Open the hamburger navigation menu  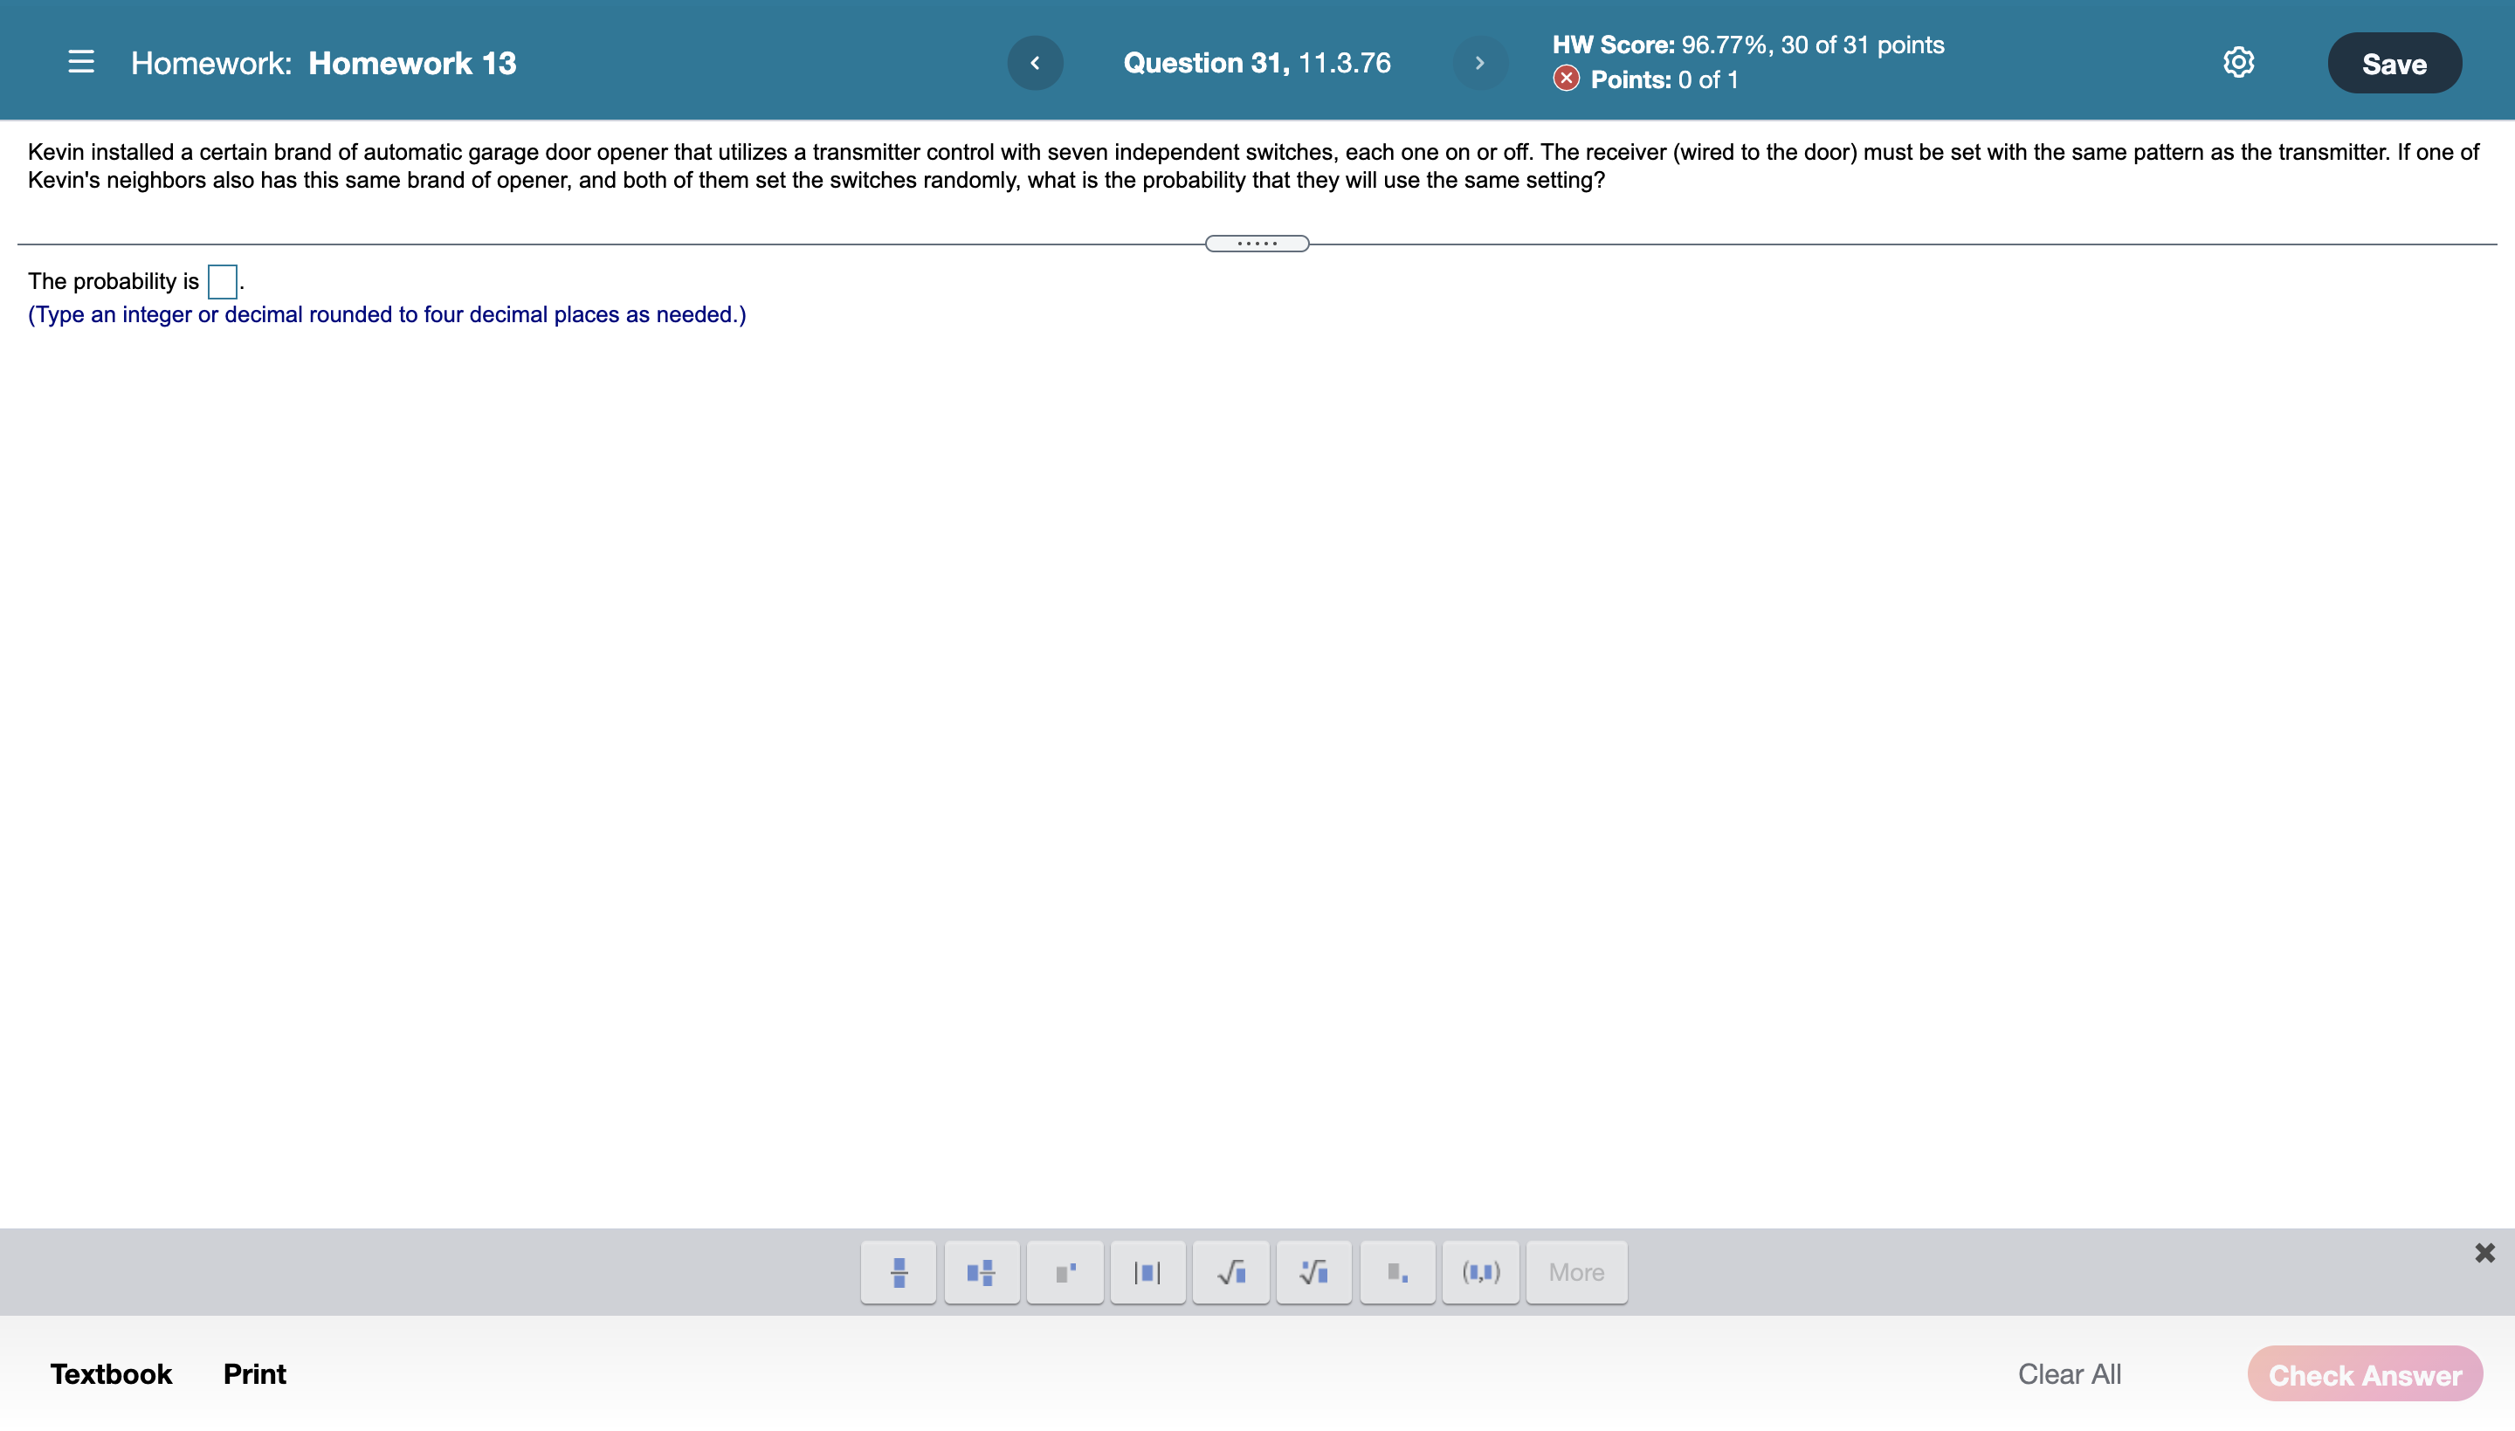pos(81,61)
